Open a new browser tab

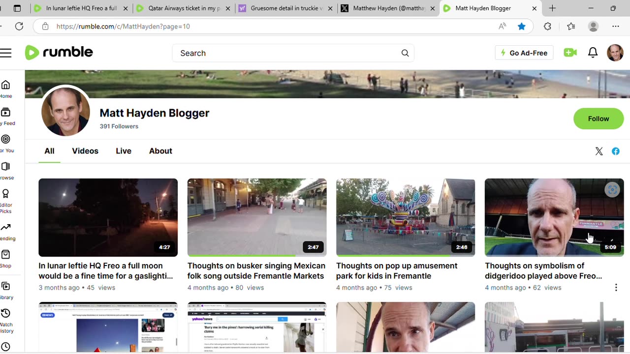[x=552, y=8]
